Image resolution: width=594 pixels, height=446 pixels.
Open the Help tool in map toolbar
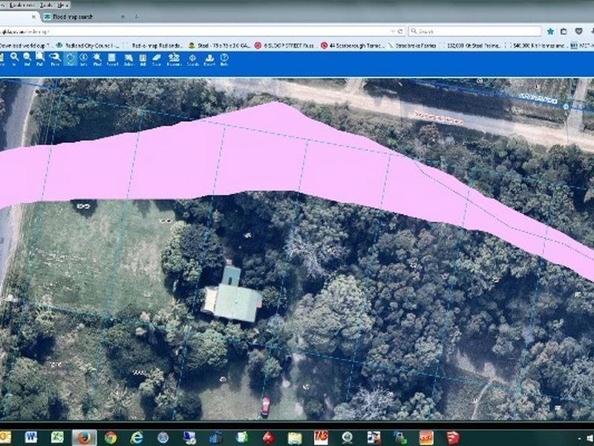(224, 59)
